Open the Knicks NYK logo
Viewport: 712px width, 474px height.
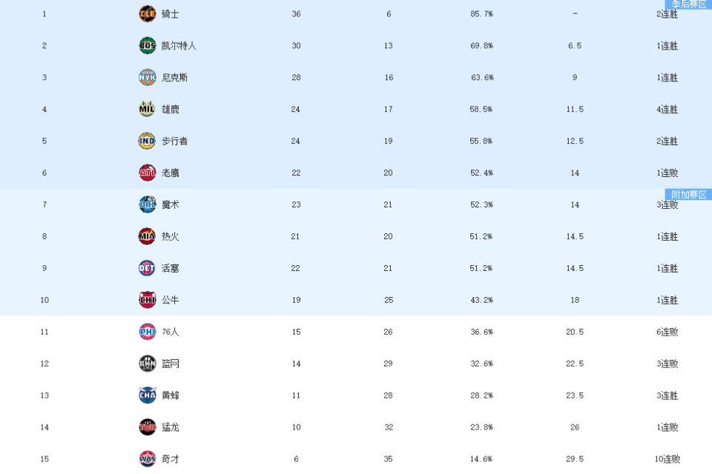pos(147,77)
